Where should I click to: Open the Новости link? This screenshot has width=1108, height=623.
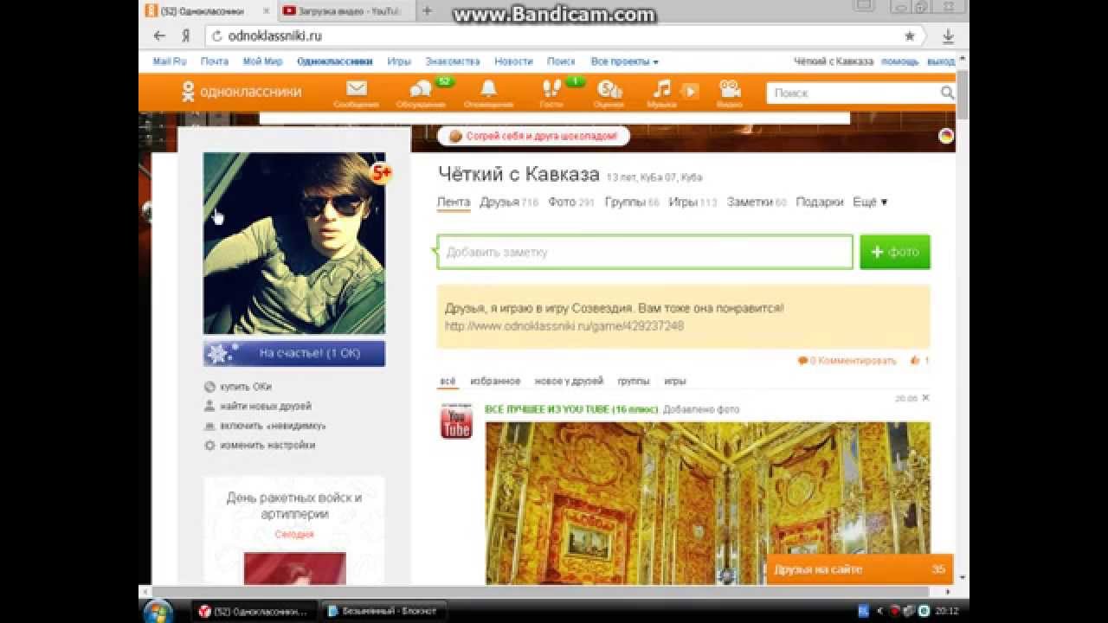[513, 61]
